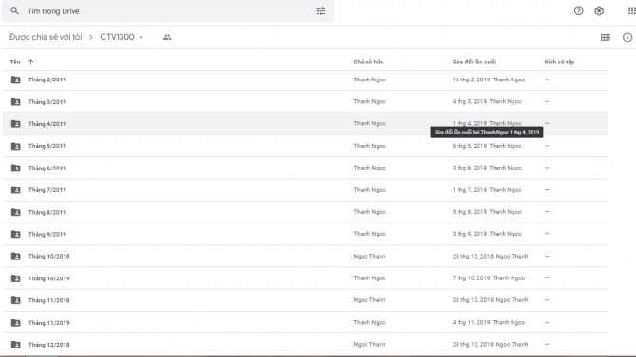
Task: Click the folder icon of Tháng 12/2018
Action: tap(15, 345)
